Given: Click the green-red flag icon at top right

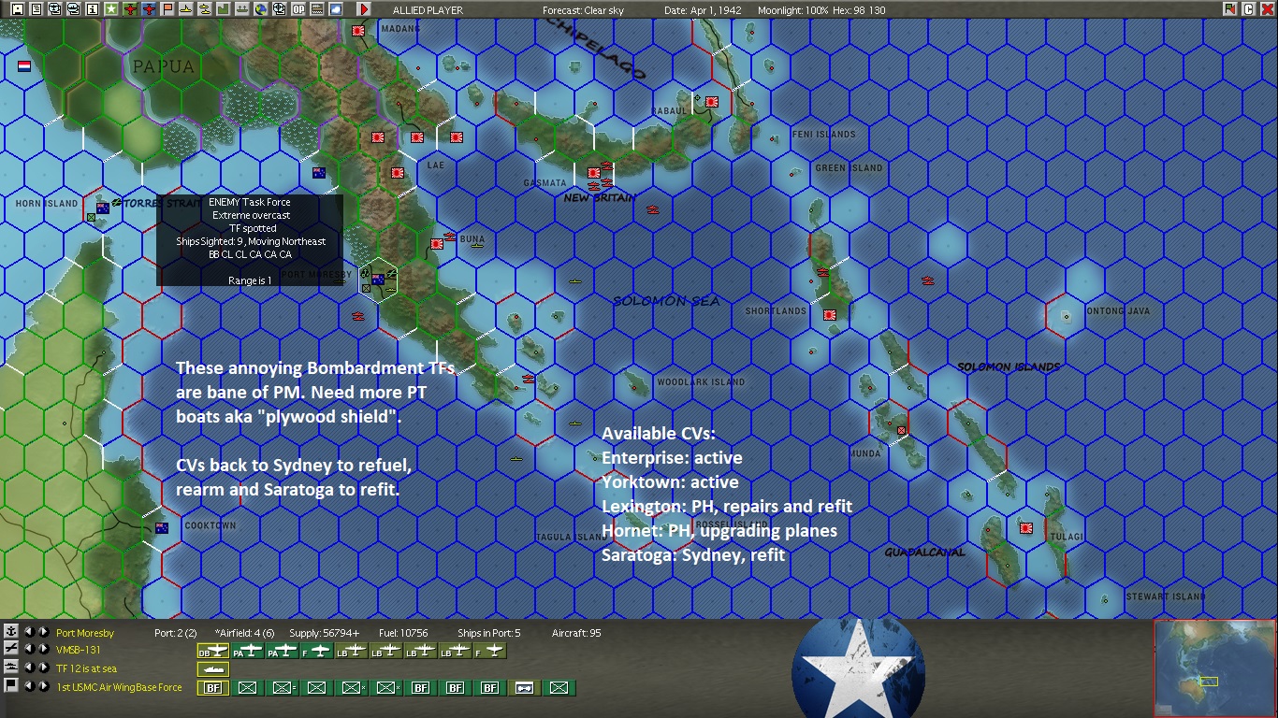Looking at the screenshot, I should coord(1230,9).
